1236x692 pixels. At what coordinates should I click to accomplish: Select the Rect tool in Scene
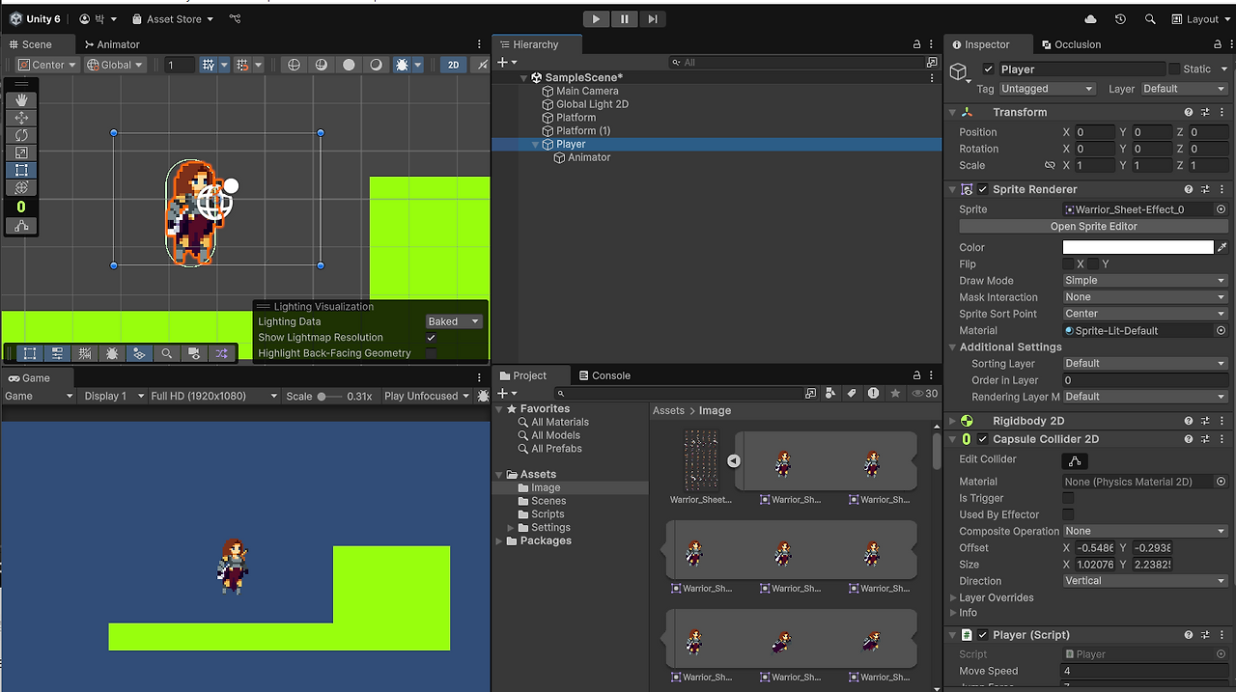tap(21, 170)
